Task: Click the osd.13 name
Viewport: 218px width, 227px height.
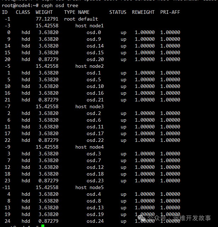Action: tap(95, 207)
